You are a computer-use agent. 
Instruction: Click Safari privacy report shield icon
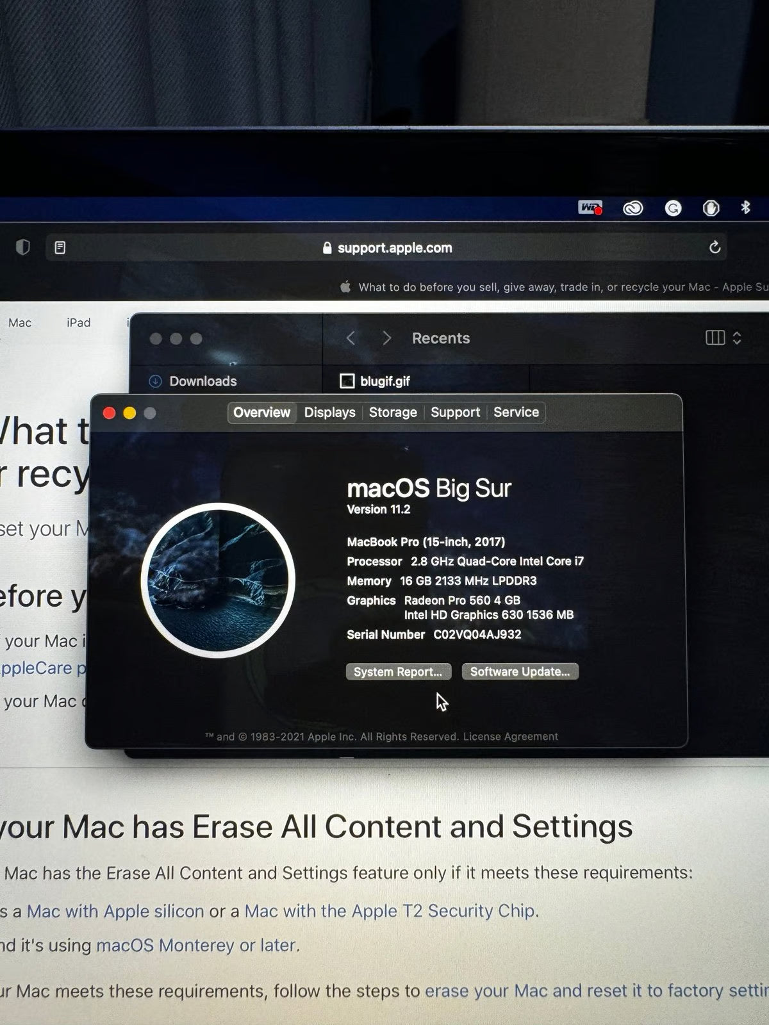click(23, 247)
